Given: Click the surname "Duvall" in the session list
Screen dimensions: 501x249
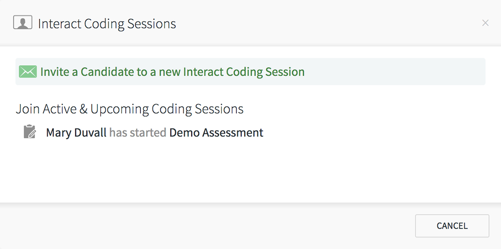Looking at the screenshot, I should [x=91, y=133].
